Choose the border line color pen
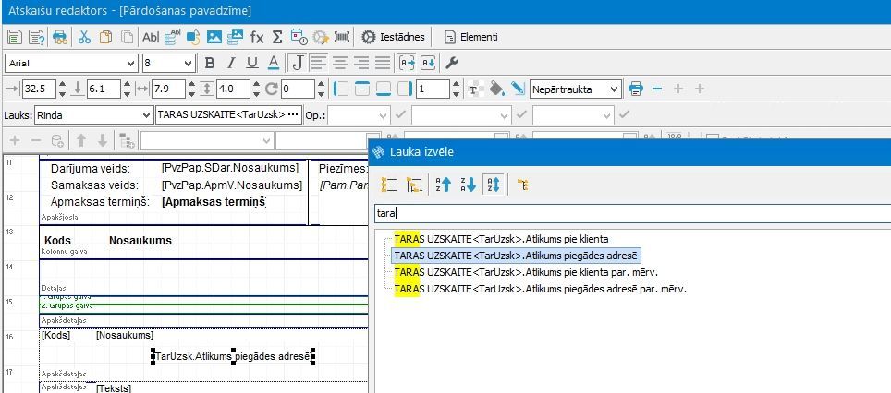 coord(517,89)
